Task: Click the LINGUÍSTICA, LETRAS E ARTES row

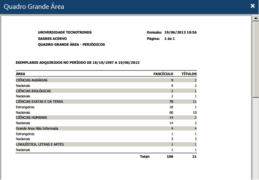Action: (x=39, y=144)
